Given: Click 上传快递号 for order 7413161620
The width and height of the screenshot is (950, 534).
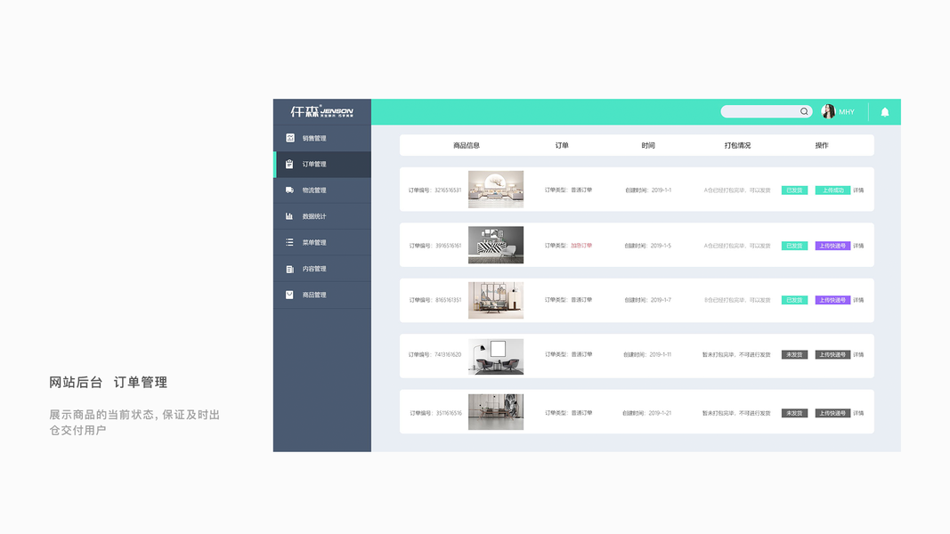Looking at the screenshot, I should pyautogui.click(x=832, y=355).
